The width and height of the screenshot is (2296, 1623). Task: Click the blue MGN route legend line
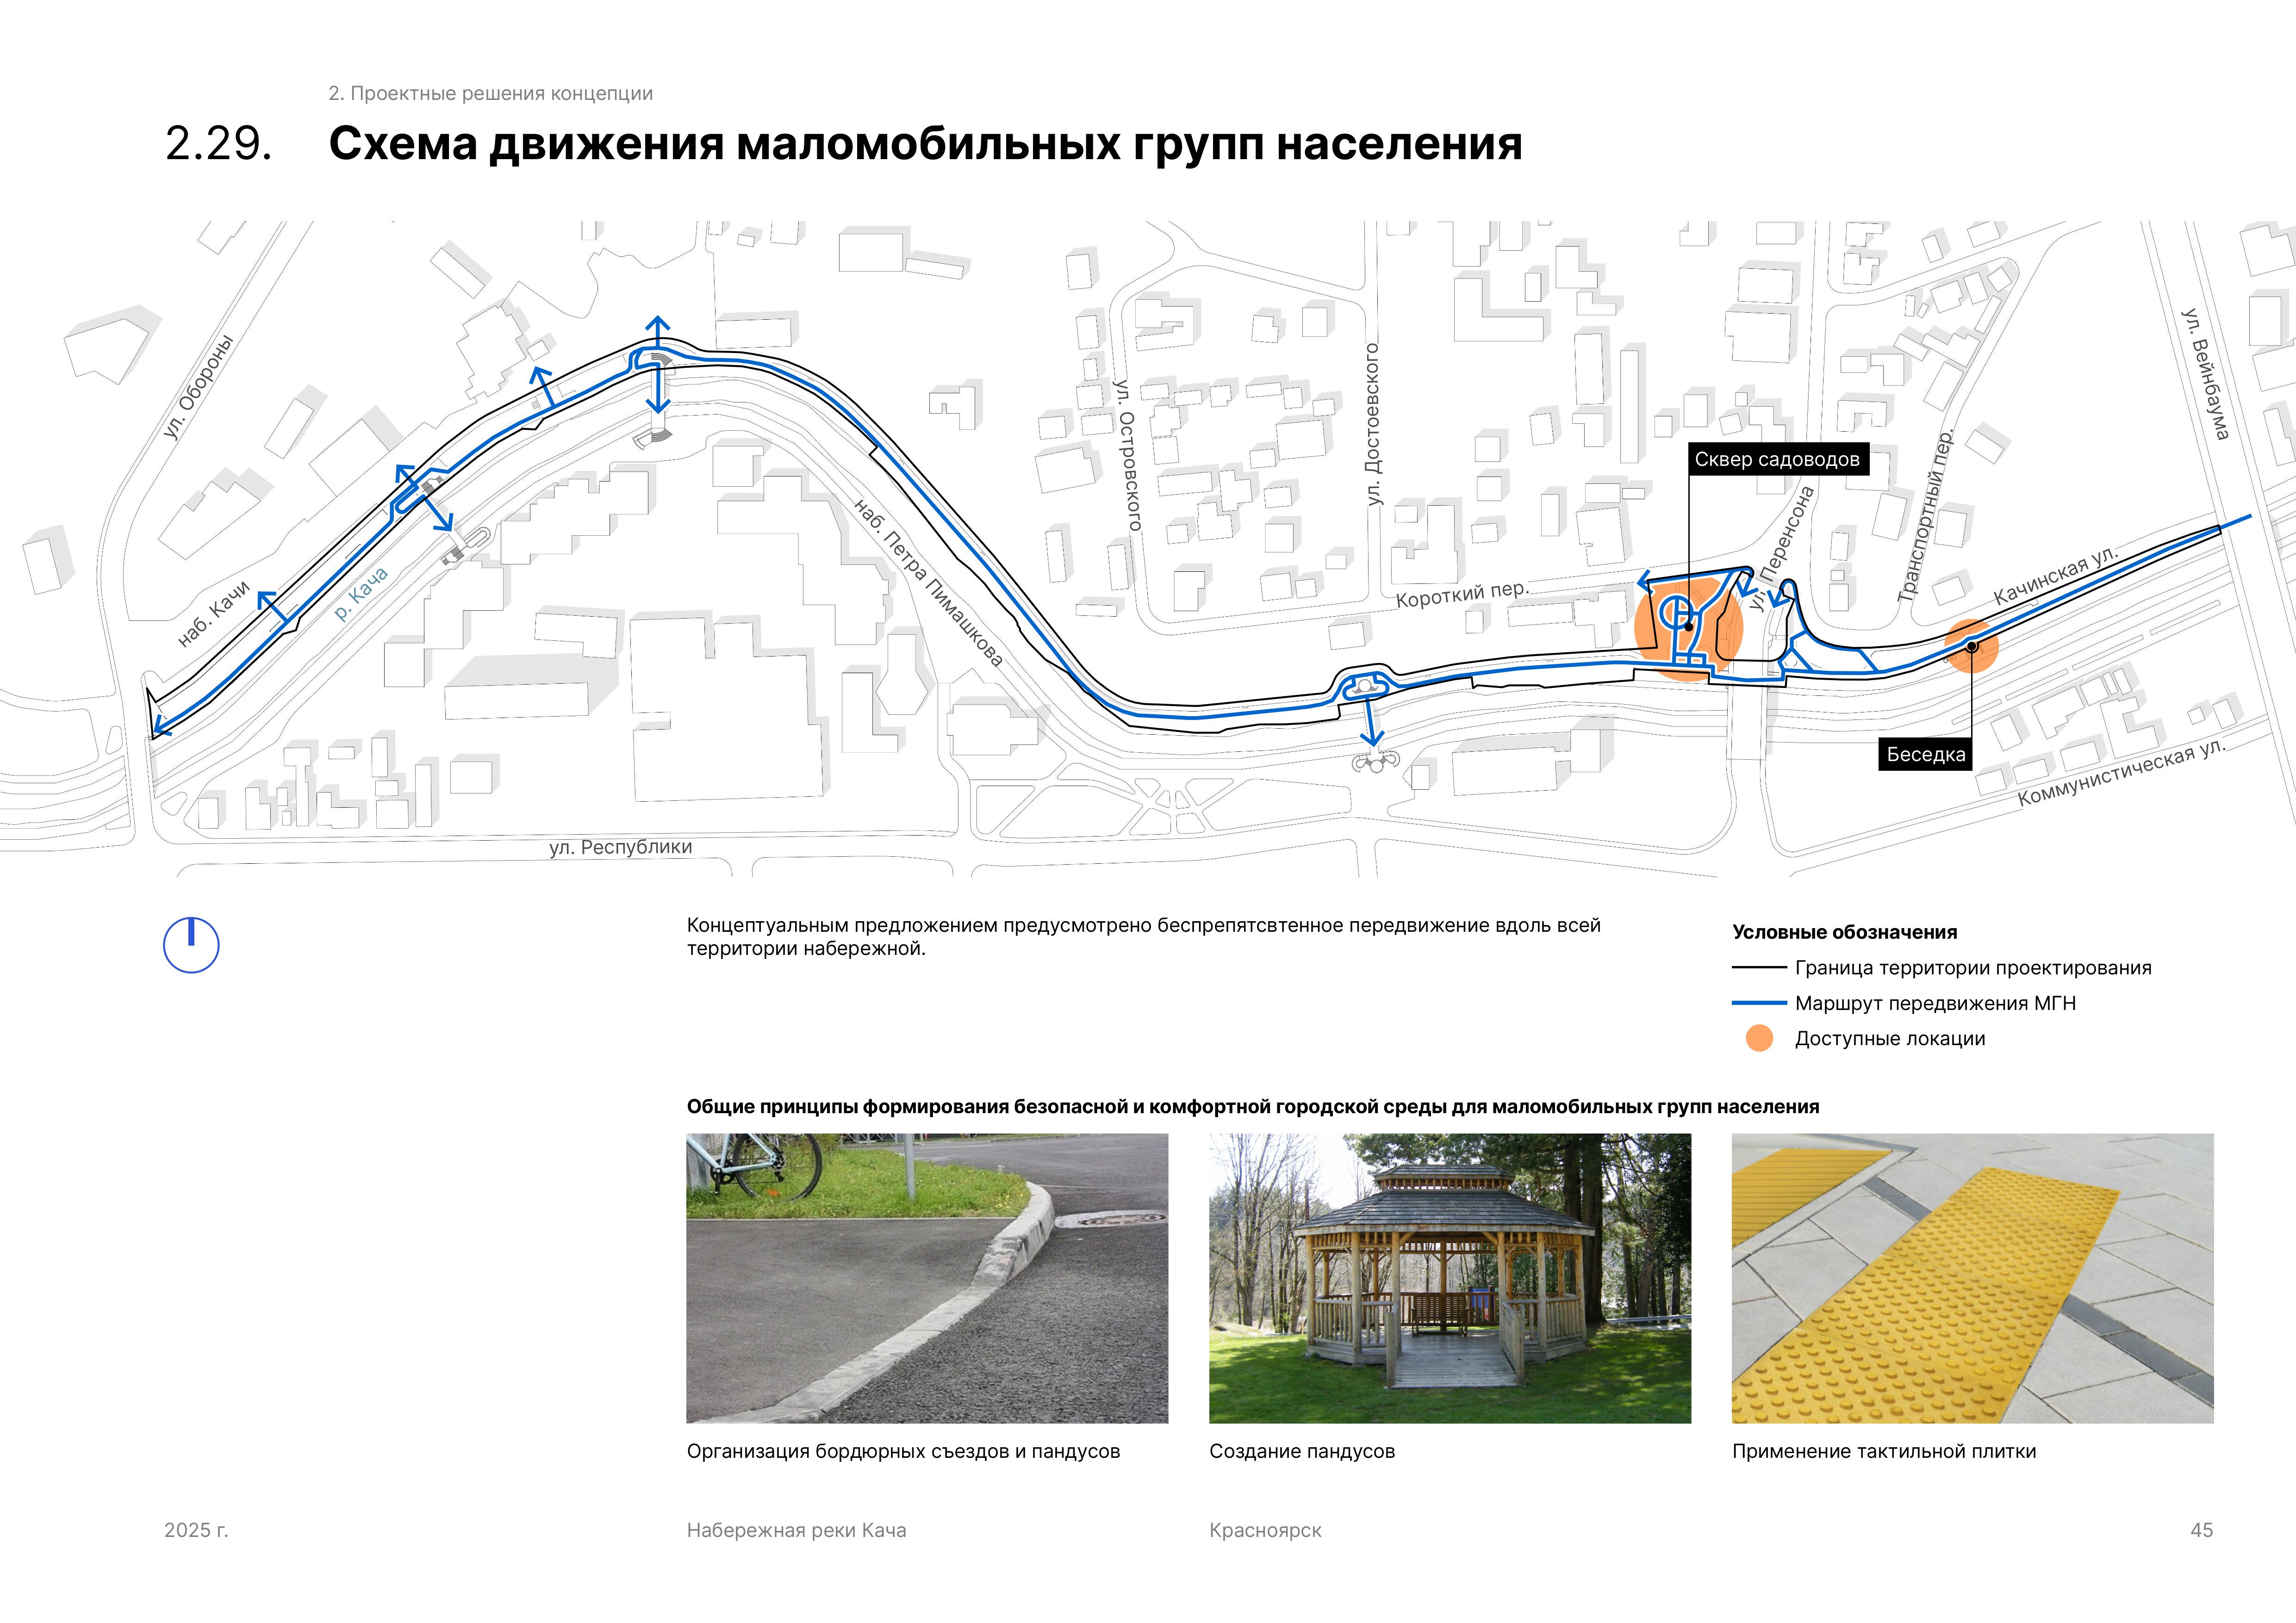point(1759,1003)
